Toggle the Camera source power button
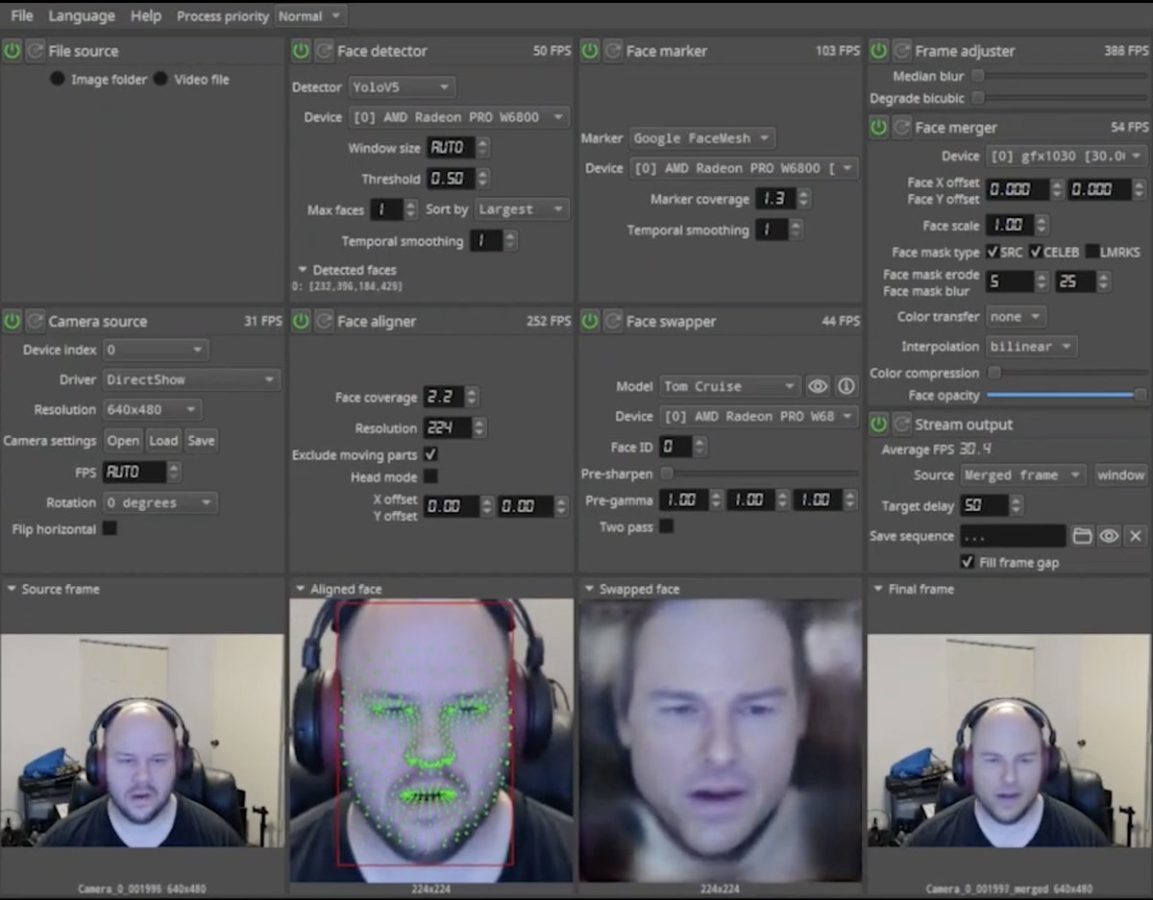Image resolution: width=1153 pixels, height=900 pixels. tap(12, 321)
